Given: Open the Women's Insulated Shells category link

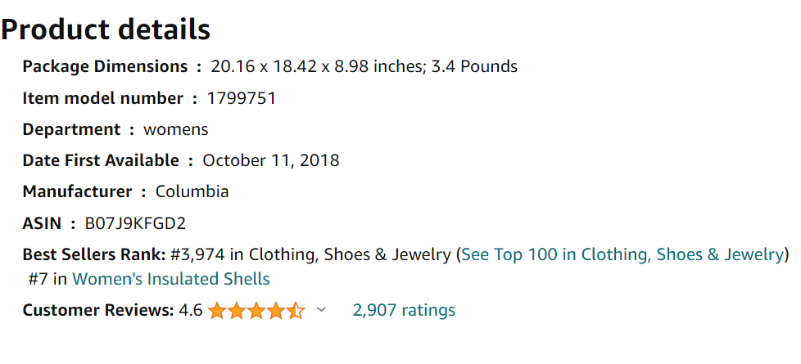Looking at the screenshot, I should 171,279.
